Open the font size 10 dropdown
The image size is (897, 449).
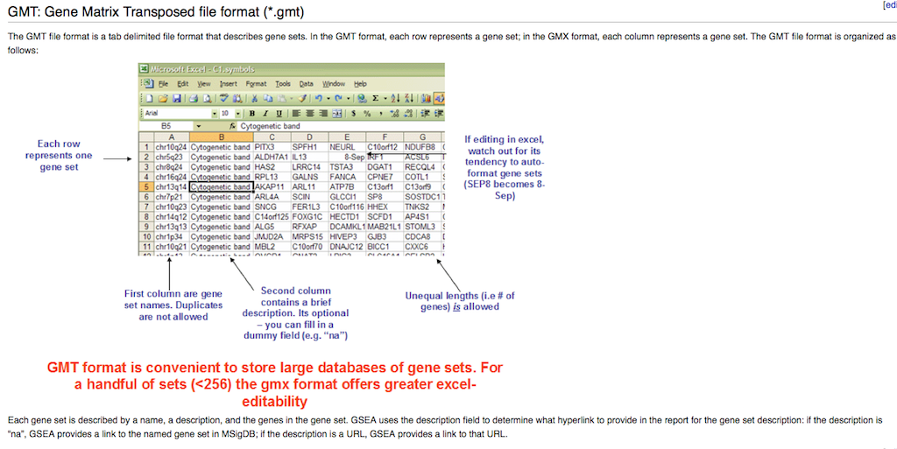[237, 114]
